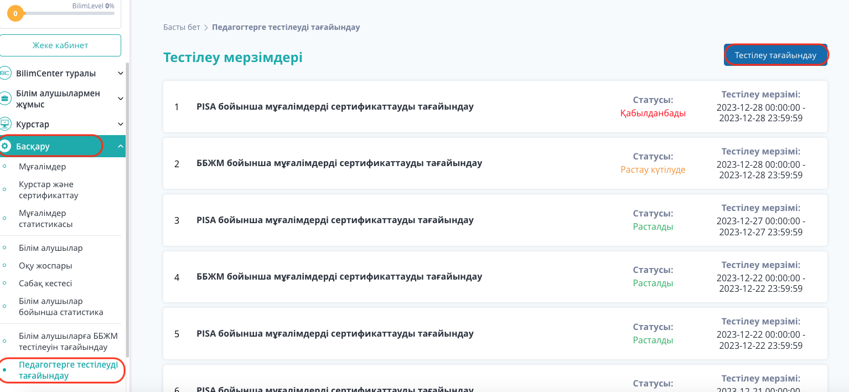
Task: Click the BilimLevel progress bar
Action: point(69,13)
